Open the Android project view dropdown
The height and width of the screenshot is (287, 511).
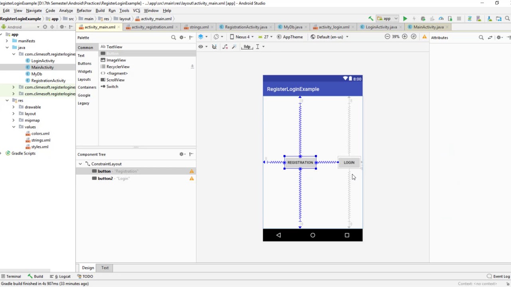click(20, 27)
